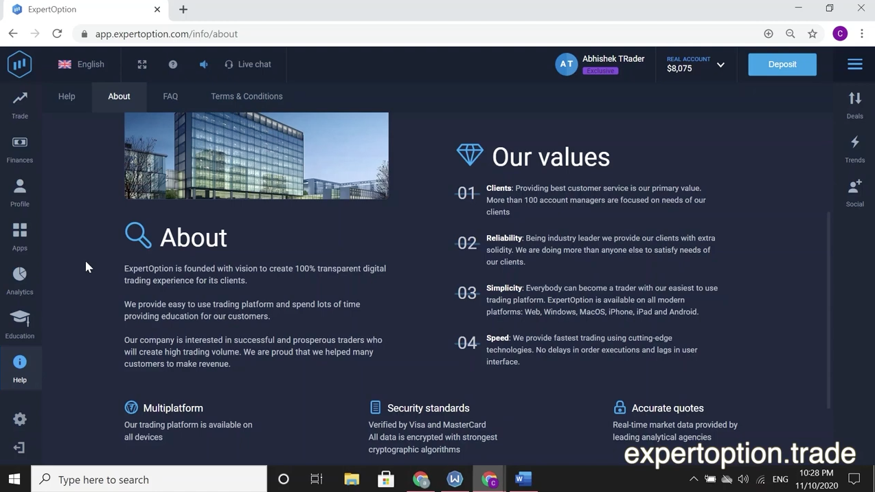Viewport: 875px width, 492px height.
Task: Open the Trade section in sidebar
Action: [x=20, y=104]
